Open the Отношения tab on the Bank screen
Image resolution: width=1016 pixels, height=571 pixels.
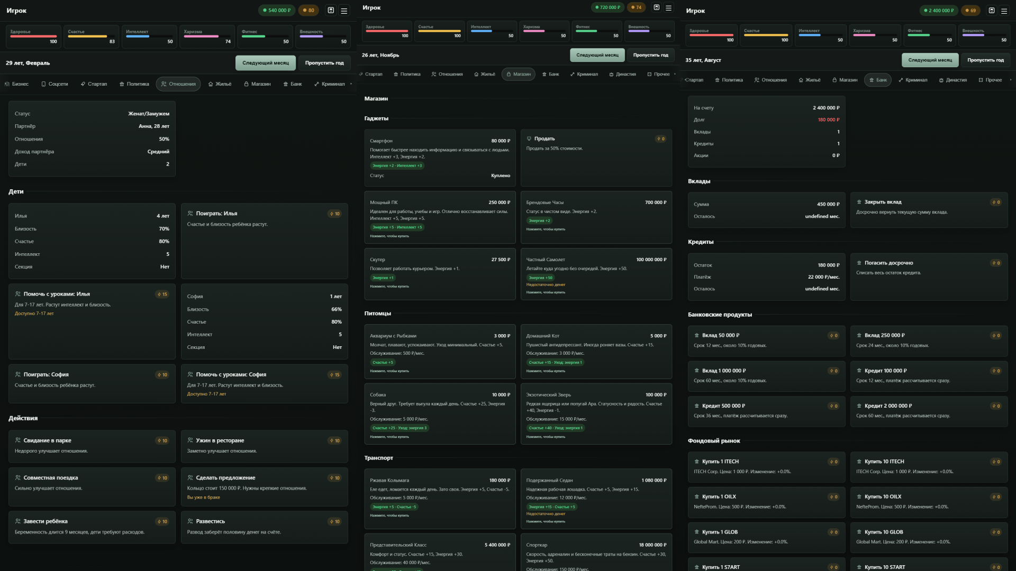click(x=770, y=80)
